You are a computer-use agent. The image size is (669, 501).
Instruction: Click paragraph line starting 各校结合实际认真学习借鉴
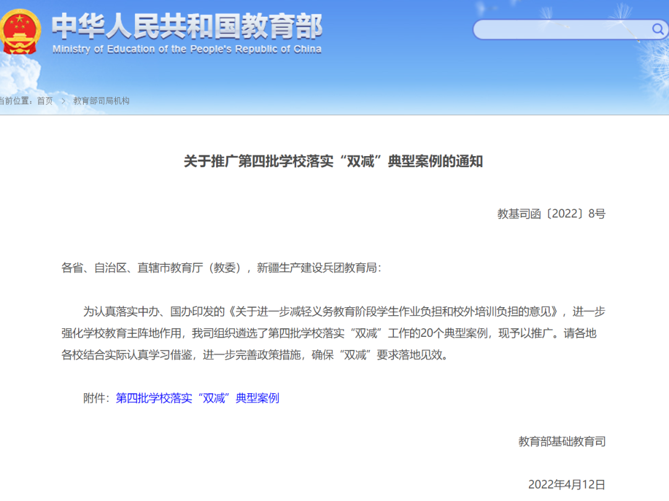[256, 355]
